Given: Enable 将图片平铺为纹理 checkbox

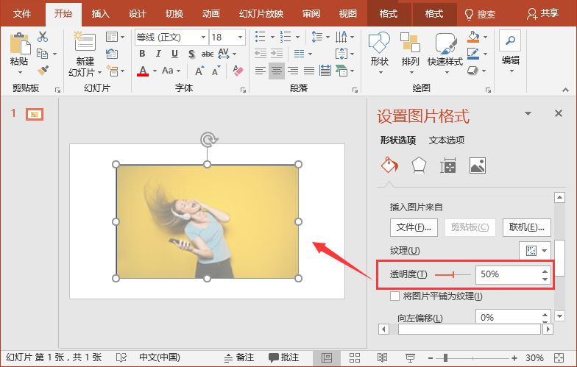Looking at the screenshot, I should tap(395, 296).
